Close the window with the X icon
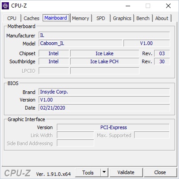Image resolution: width=179 pixels, height=179 pixels. click(168, 6)
